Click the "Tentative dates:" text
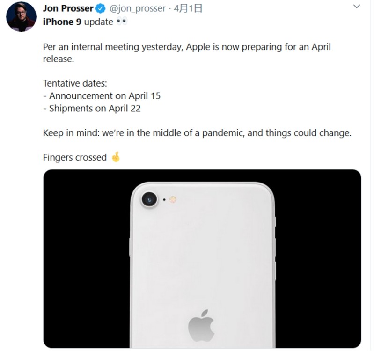 coord(75,83)
